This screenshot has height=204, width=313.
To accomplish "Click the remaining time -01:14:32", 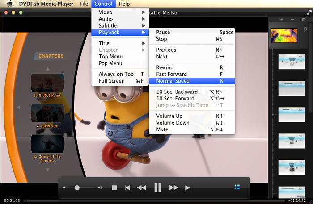I will pos(297,200).
